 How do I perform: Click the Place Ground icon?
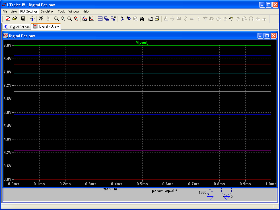click(x=172, y=18)
